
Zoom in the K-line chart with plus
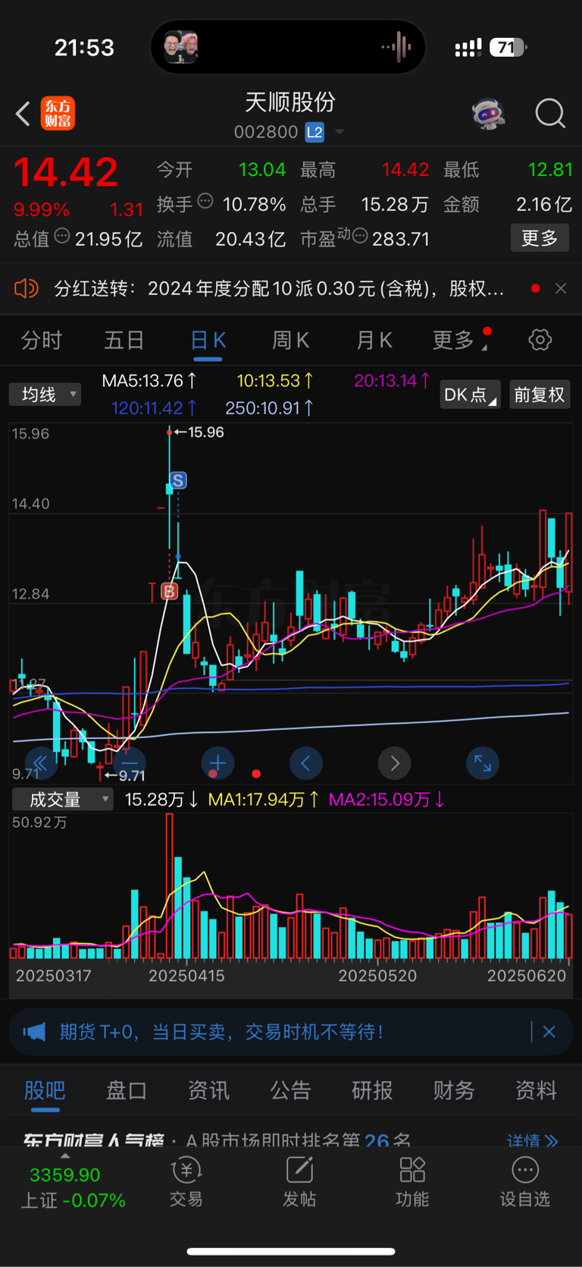[x=217, y=763]
